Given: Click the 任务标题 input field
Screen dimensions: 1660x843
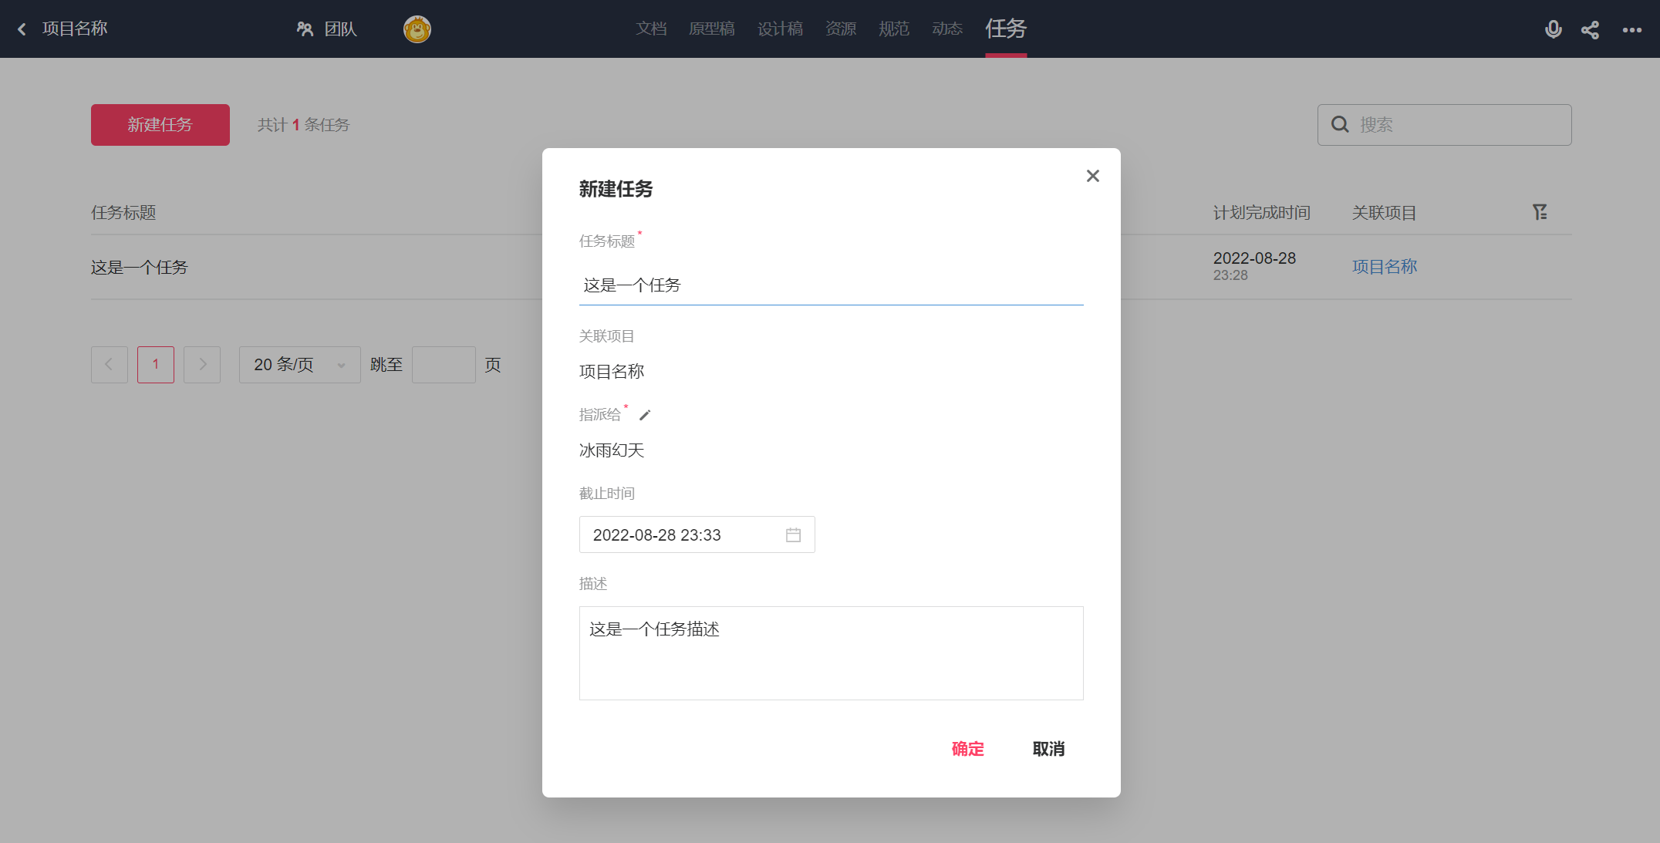Looking at the screenshot, I should coord(831,285).
